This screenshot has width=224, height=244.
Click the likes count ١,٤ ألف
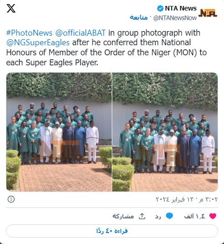click(194, 216)
